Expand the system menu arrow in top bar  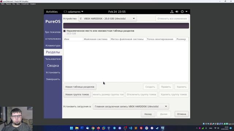(186, 12)
